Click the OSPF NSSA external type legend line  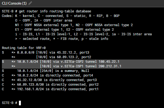point(74,25)
